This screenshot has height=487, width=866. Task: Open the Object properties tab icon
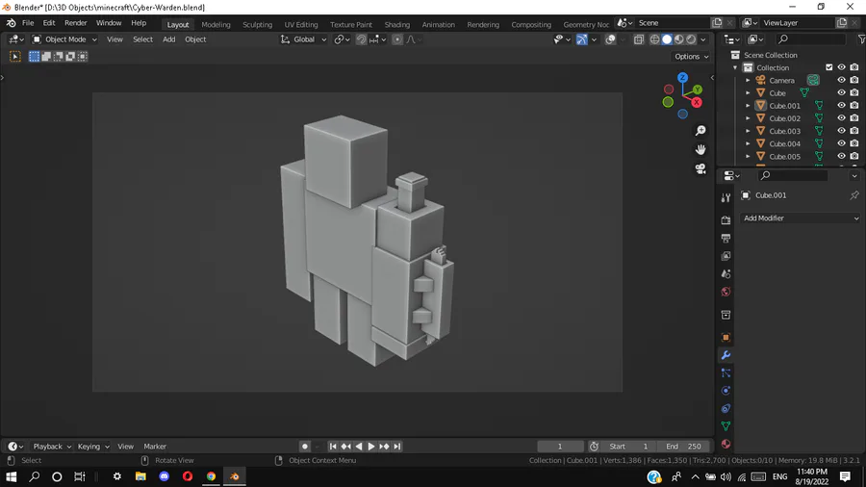click(x=726, y=338)
